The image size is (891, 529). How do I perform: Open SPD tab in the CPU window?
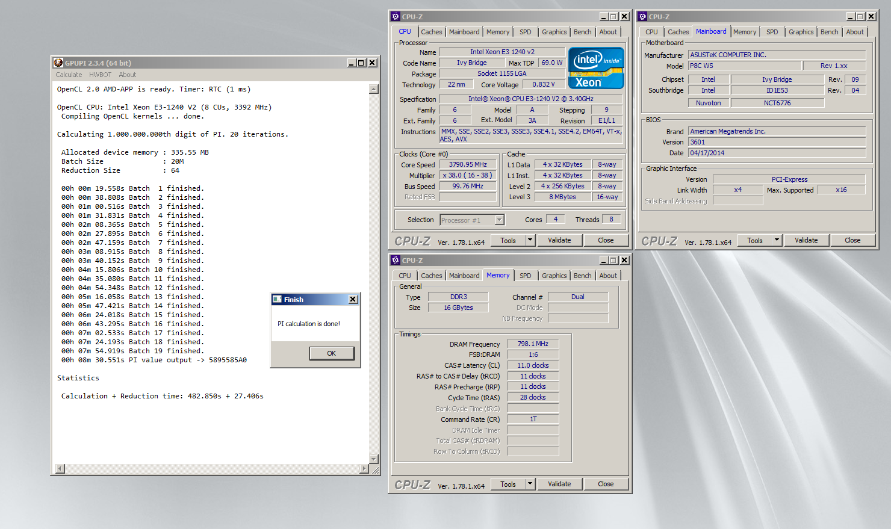coord(526,32)
